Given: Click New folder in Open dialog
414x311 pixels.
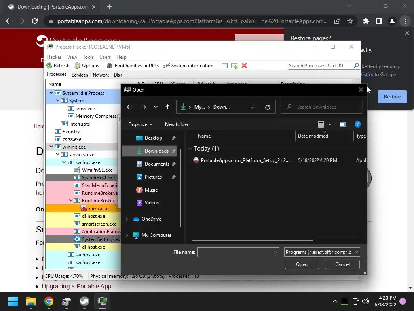Looking at the screenshot, I should [177, 124].
